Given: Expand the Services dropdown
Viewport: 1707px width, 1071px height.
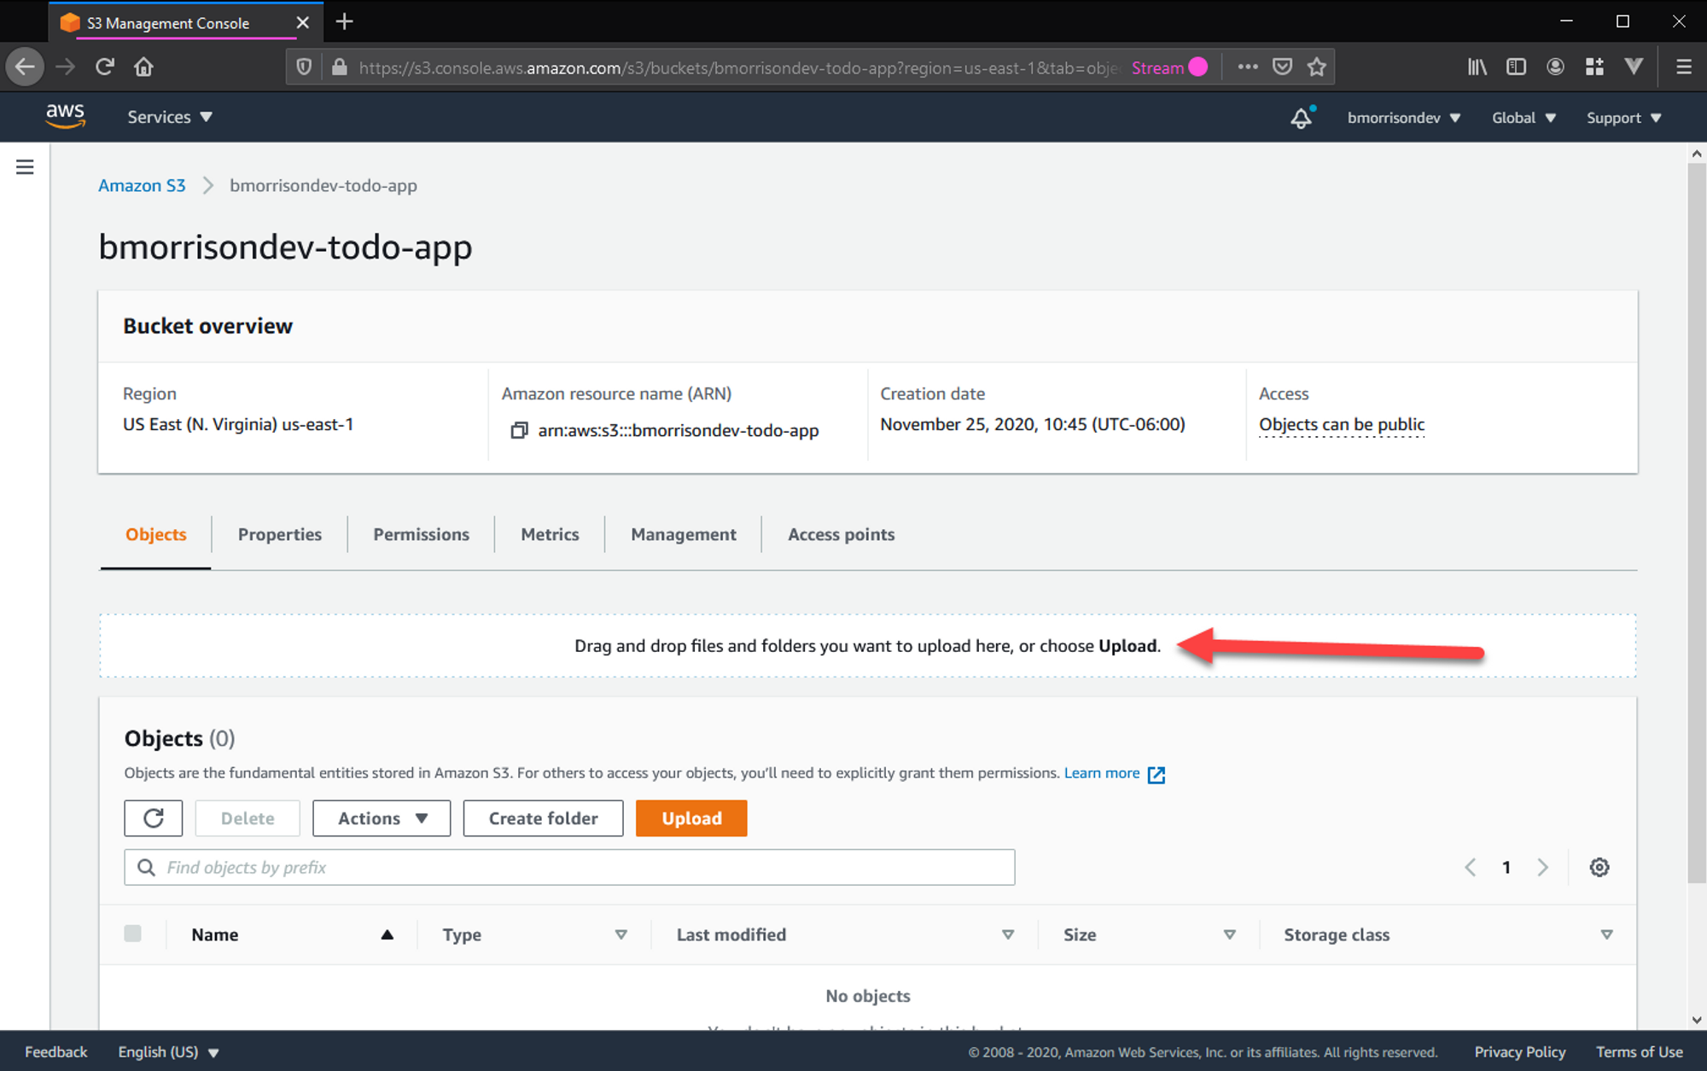Looking at the screenshot, I should click(x=170, y=117).
